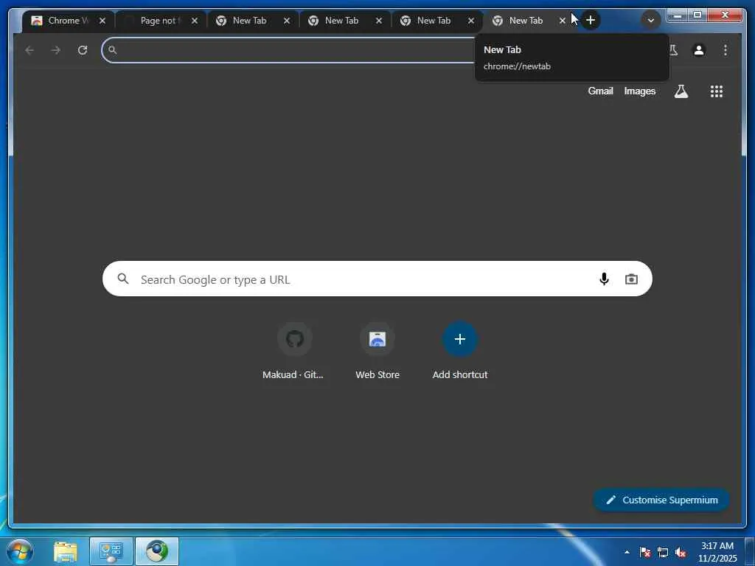Click the Supermium taskbar icon
The height and width of the screenshot is (566, 755).
click(x=157, y=551)
